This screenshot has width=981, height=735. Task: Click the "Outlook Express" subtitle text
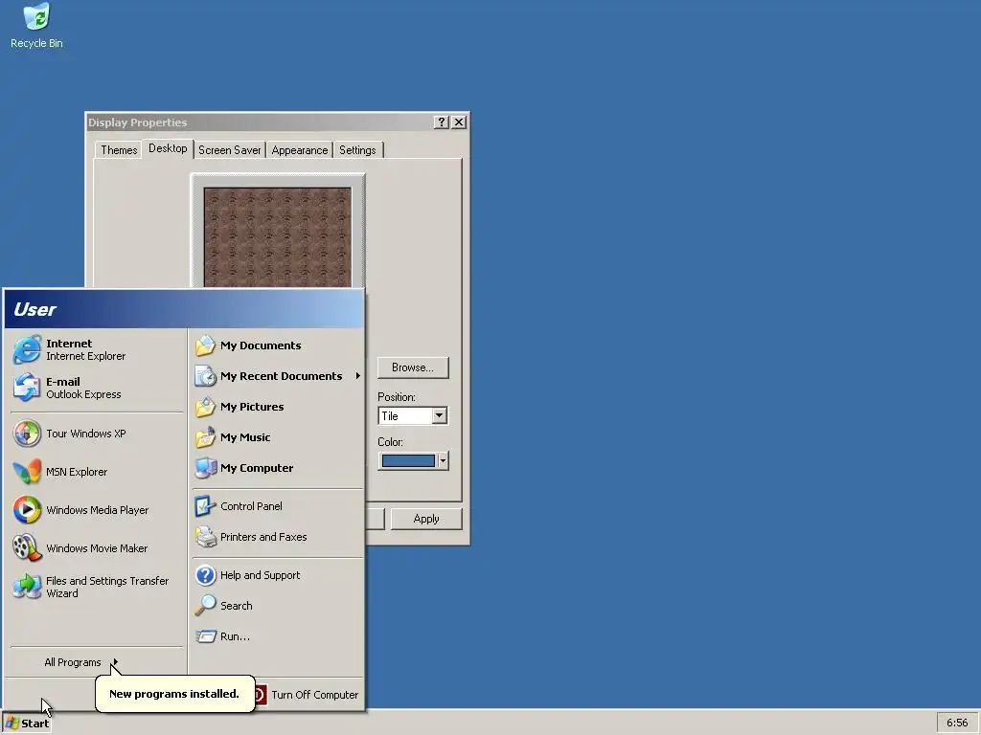coord(84,394)
